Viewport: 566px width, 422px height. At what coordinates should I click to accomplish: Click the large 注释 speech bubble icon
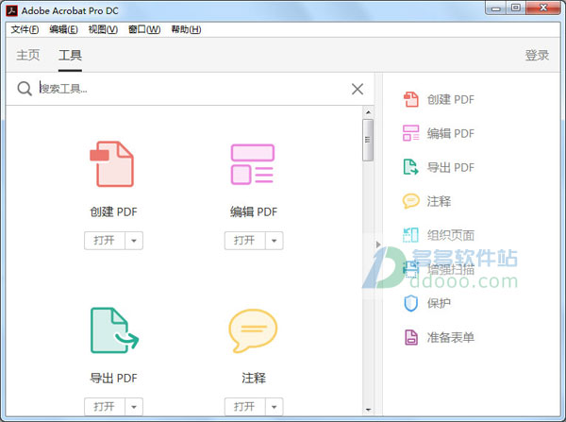253,330
